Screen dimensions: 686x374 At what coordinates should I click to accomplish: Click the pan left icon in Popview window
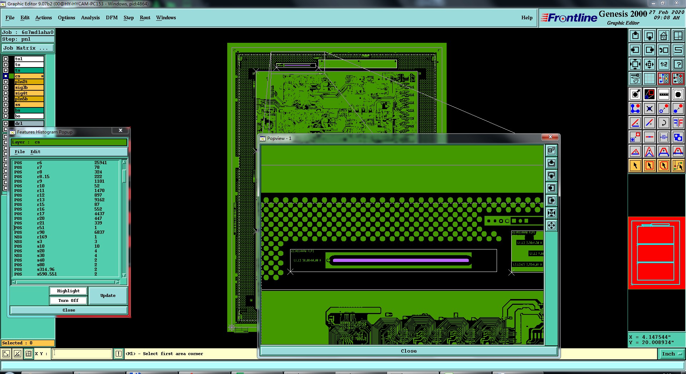coord(552,188)
